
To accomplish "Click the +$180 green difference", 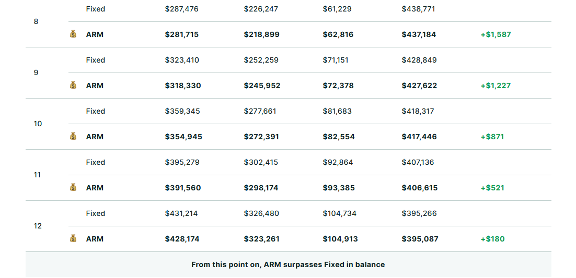I will [492, 239].
